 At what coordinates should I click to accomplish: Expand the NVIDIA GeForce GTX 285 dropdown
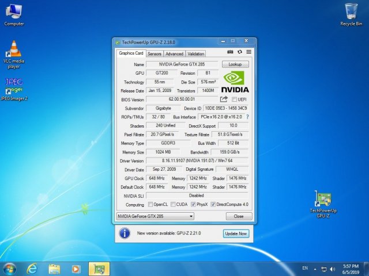point(191,216)
